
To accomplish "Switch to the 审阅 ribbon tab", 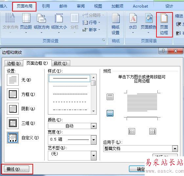I will [81, 6].
